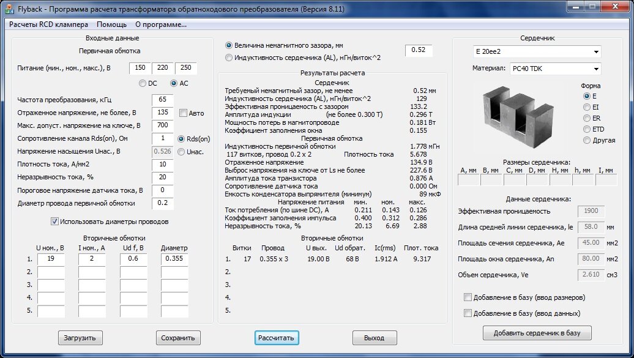
Task: Open the core type dropdown E 20ee2
Action: click(x=537, y=52)
